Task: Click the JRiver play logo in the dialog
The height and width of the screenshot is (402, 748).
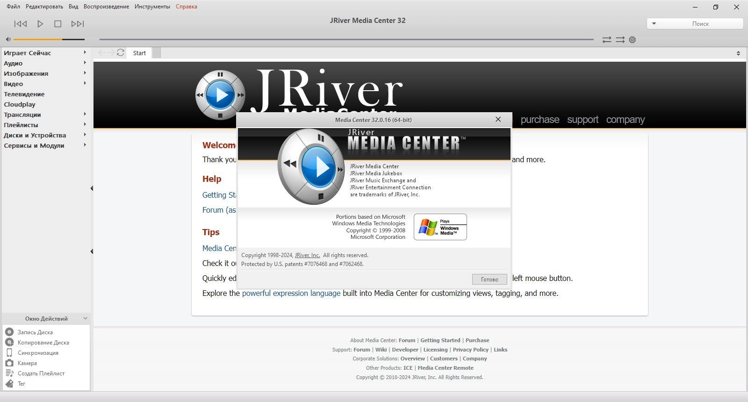Action: tap(312, 167)
